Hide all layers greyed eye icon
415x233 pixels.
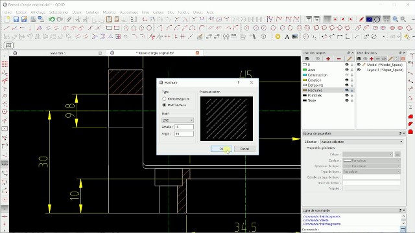pos(318,59)
